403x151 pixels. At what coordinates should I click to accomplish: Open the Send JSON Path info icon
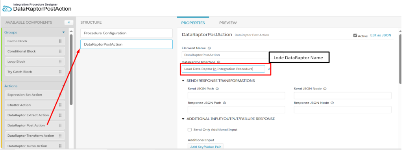tap(217, 89)
